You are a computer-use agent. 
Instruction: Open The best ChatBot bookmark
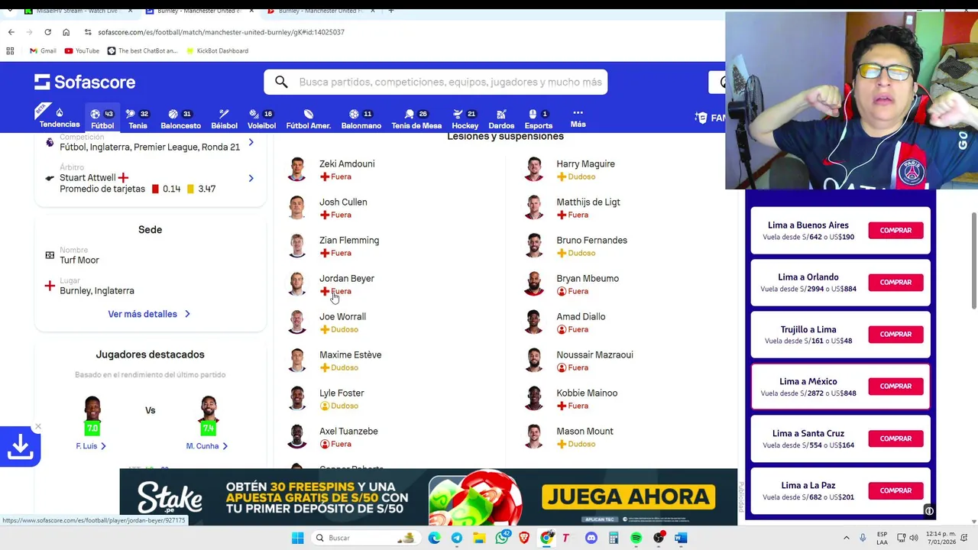click(142, 50)
